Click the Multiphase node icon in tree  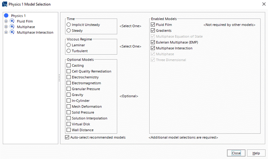(x=12, y=27)
